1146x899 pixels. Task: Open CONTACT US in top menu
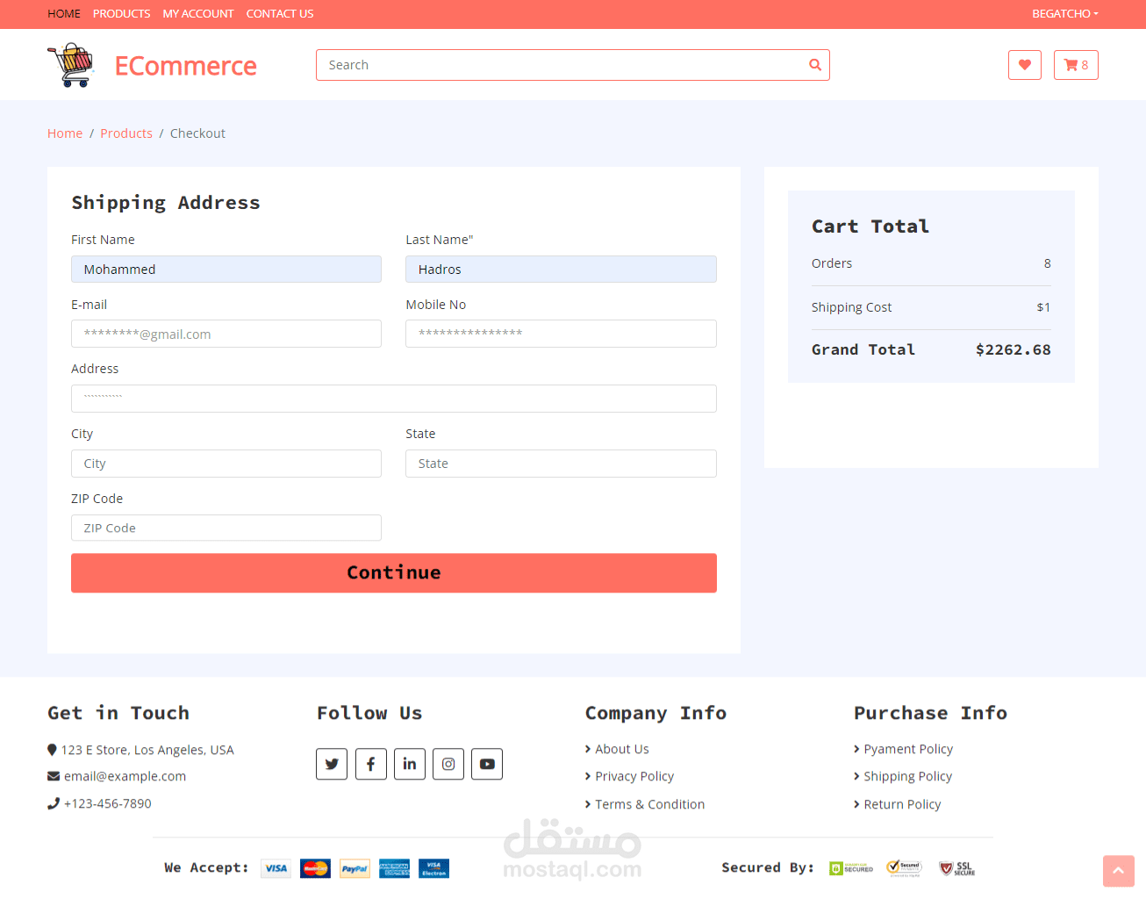tap(280, 14)
